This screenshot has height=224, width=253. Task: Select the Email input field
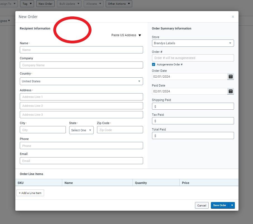[81, 161]
